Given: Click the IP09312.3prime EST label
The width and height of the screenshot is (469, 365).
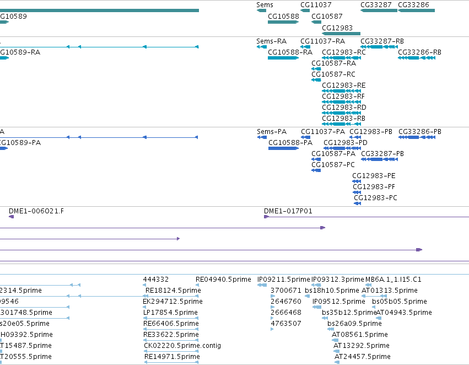Looking at the screenshot, I should click(338, 280).
